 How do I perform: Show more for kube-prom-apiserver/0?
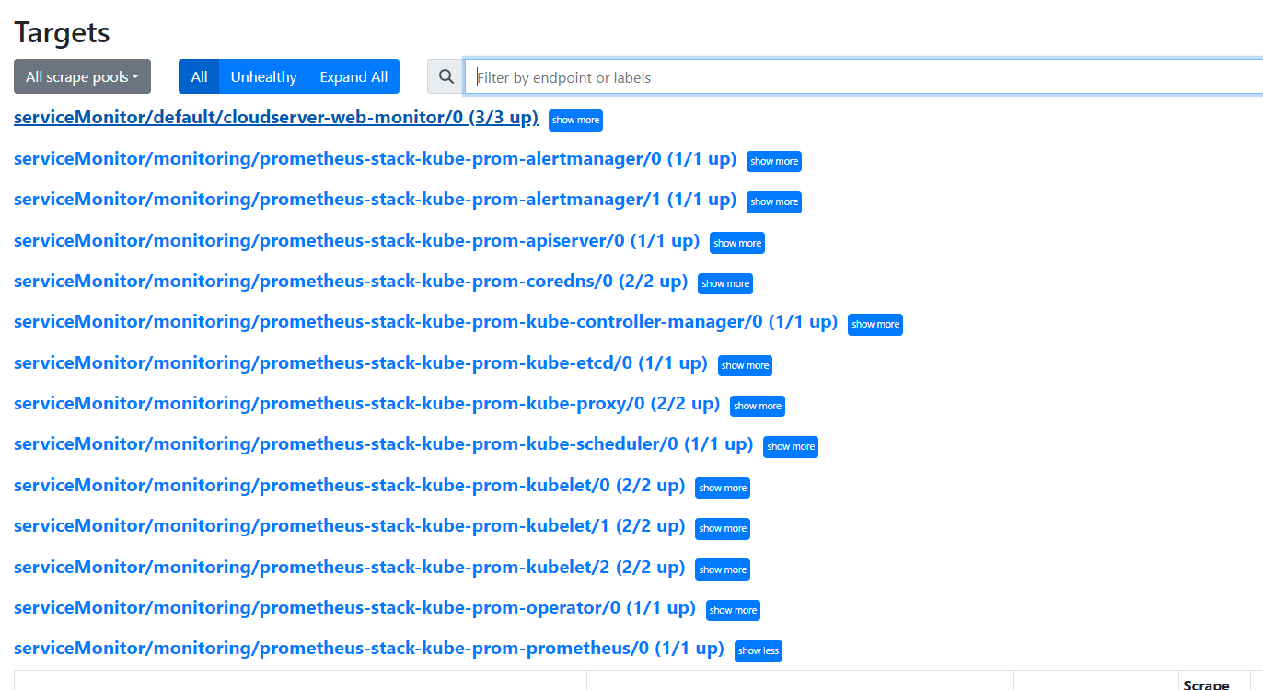pos(737,243)
